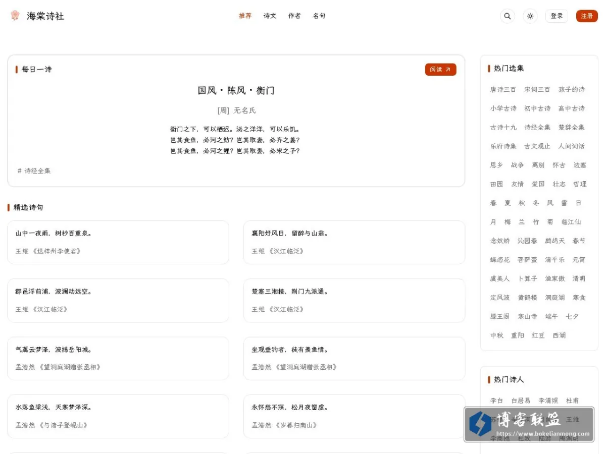Select the 诗文 nav tab
The image size is (606, 454).
270,16
